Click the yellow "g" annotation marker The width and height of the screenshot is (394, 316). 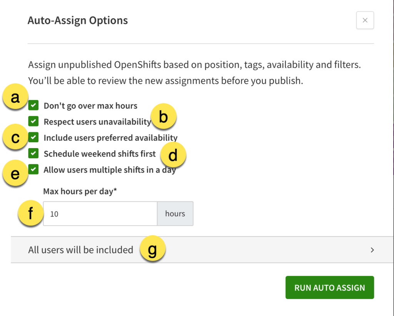(x=152, y=248)
